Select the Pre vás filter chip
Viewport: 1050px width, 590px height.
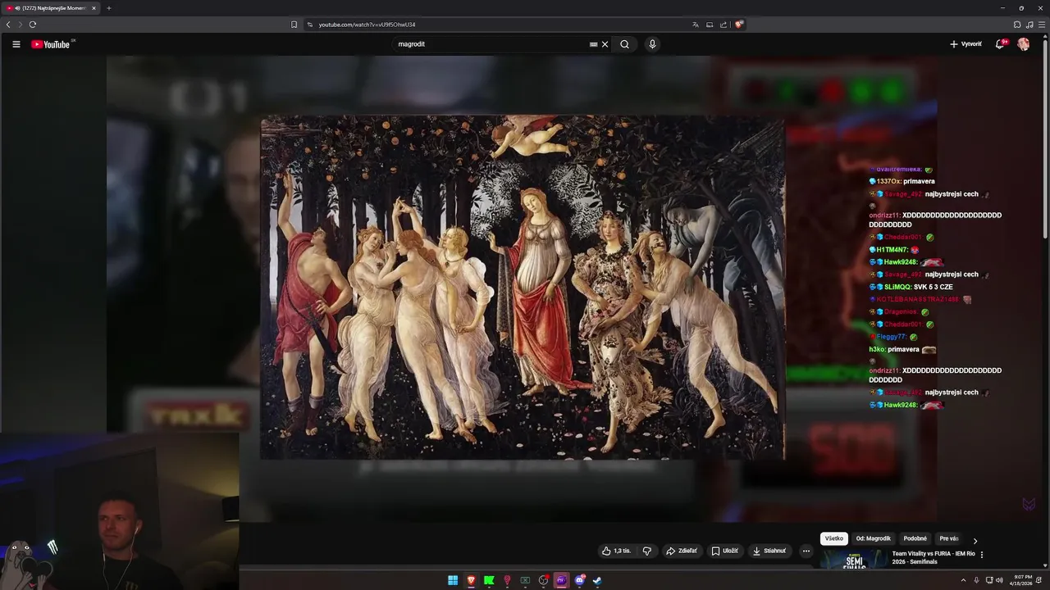coord(949,538)
